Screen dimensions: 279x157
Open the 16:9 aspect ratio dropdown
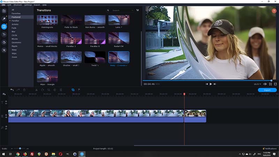(x=257, y=84)
